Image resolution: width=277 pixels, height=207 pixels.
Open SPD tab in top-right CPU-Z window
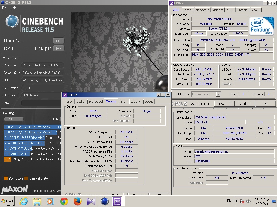pos(230,10)
